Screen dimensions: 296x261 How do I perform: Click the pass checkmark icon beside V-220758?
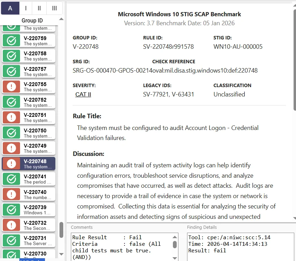tap(11, 56)
